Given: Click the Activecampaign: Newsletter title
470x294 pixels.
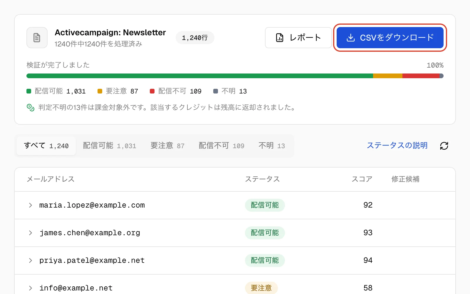Looking at the screenshot, I should point(110,32).
